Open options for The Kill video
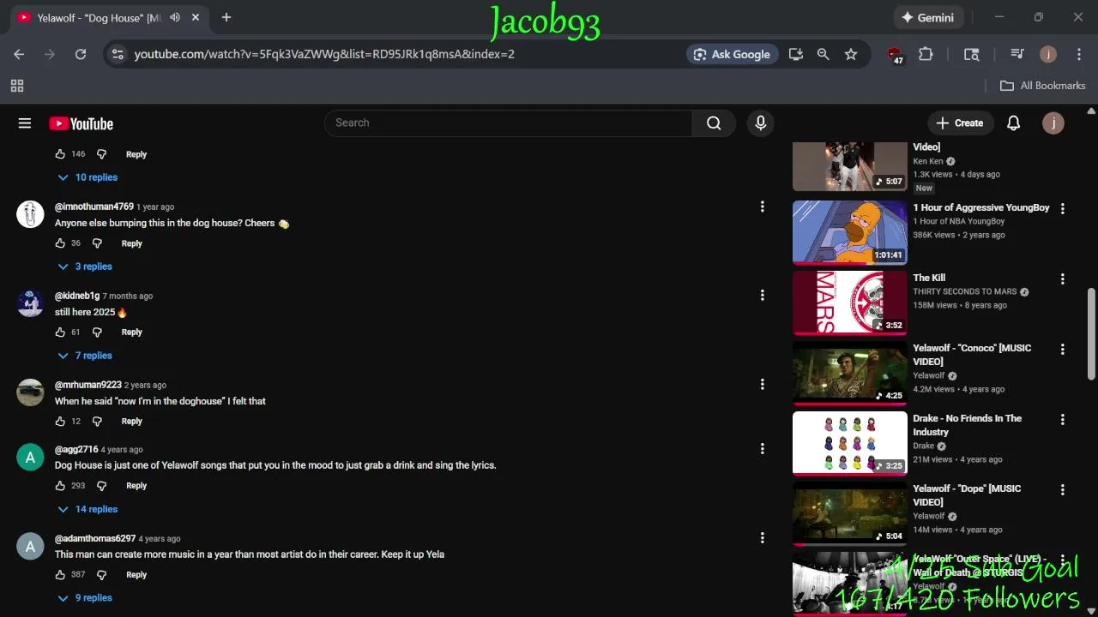The image size is (1098, 617). coord(1062,279)
